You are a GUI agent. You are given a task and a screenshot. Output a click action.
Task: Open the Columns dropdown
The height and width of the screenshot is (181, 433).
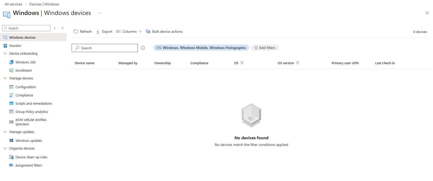129,31
